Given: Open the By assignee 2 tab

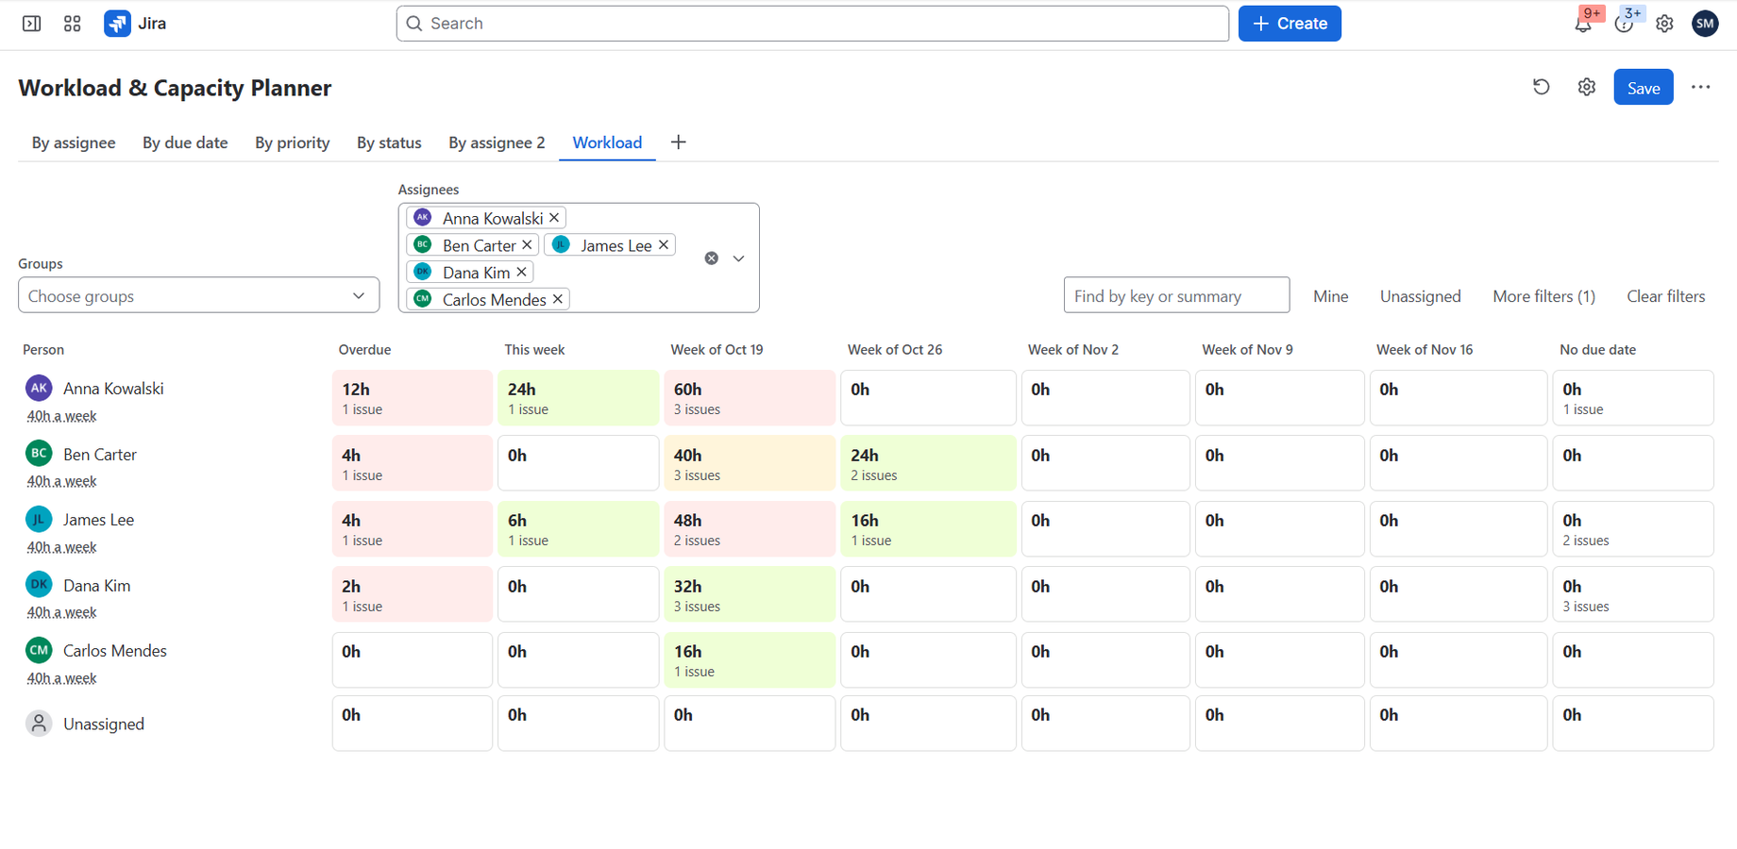Looking at the screenshot, I should point(497,142).
